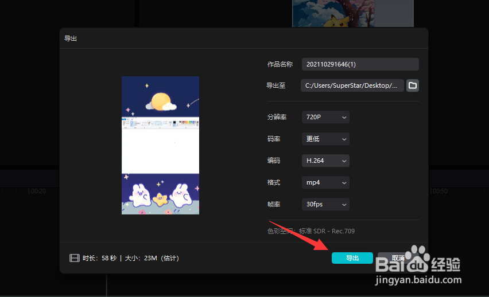489x297 pixels.
Task: Click the 导出至 export path field
Action: coord(352,85)
